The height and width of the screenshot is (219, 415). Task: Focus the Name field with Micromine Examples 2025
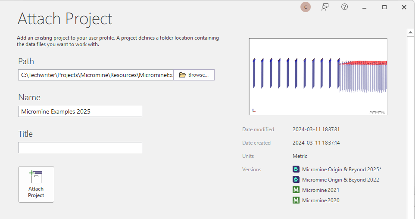point(80,111)
